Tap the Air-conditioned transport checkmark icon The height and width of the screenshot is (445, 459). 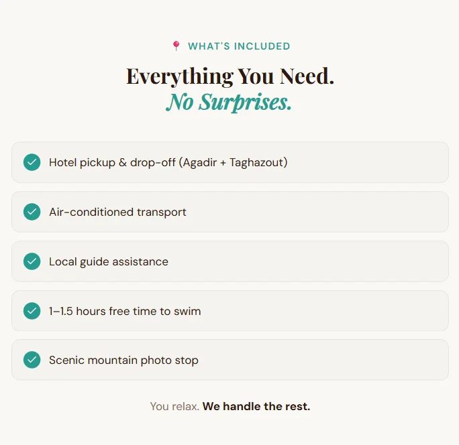(x=32, y=212)
